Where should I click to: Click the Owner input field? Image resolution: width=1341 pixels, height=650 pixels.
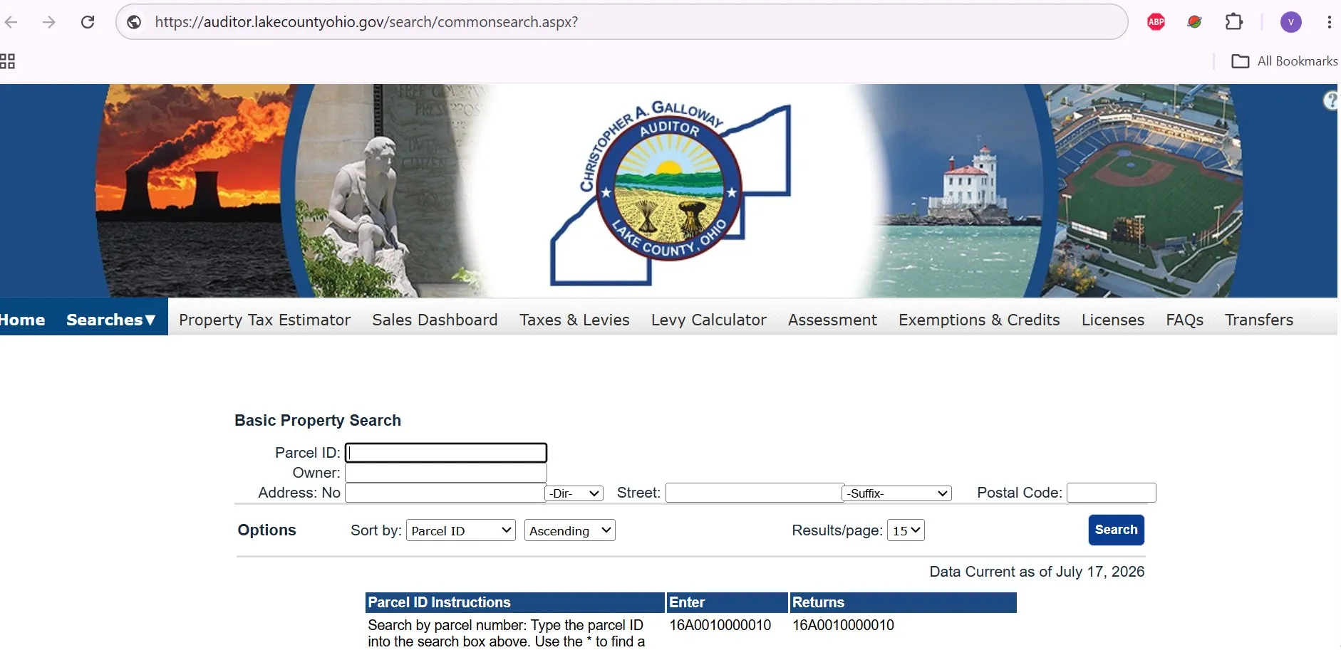[446, 473]
